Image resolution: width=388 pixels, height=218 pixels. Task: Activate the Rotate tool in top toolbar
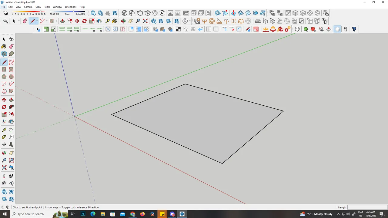click(x=84, y=21)
